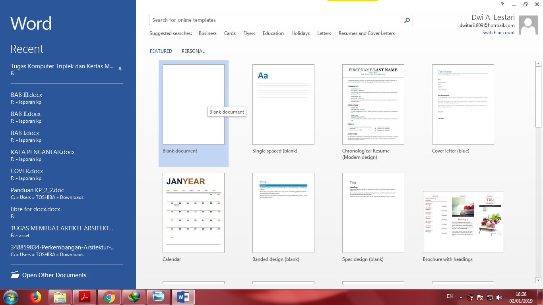Launch Adobe Acrobat from the taskbar
543x305 pixels.
point(84,297)
